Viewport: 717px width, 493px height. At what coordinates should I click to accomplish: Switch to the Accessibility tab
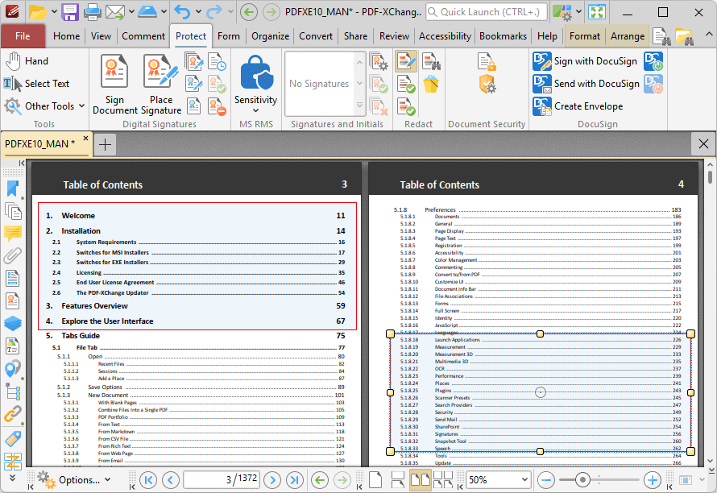click(x=445, y=36)
